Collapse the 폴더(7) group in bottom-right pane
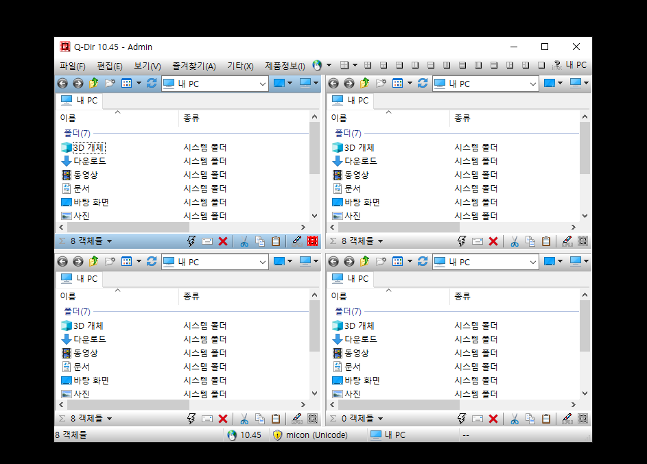The image size is (647, 464). click(348, 312)
